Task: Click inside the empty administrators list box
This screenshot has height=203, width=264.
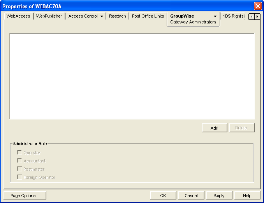Action: coord(132,76)
